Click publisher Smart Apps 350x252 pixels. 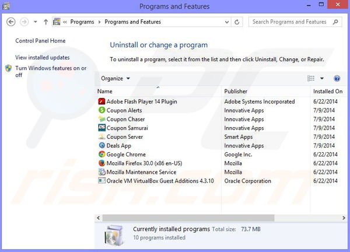239,137
